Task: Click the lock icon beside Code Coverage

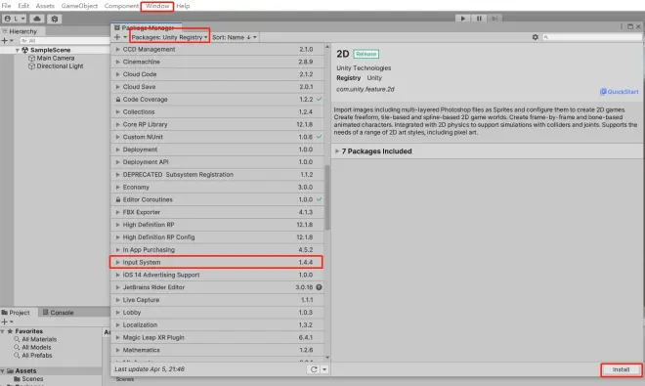Action: pyautogui.click(x=118, y=99)
